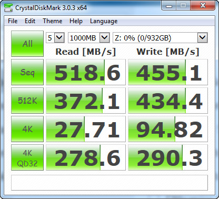Screen dimensions: 219x199
Task: Close the CrystalDiskMark window
Action: (x=203, y=6)
